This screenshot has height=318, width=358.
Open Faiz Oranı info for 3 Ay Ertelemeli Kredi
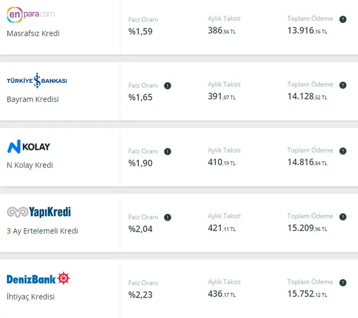167,217
